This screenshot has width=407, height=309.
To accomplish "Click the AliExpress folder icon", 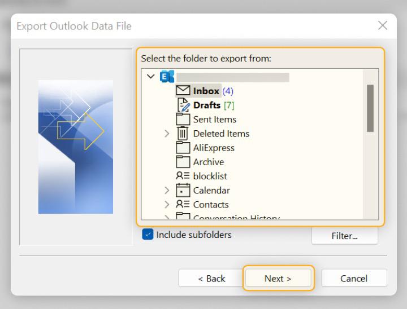I will tap(183, 148).
